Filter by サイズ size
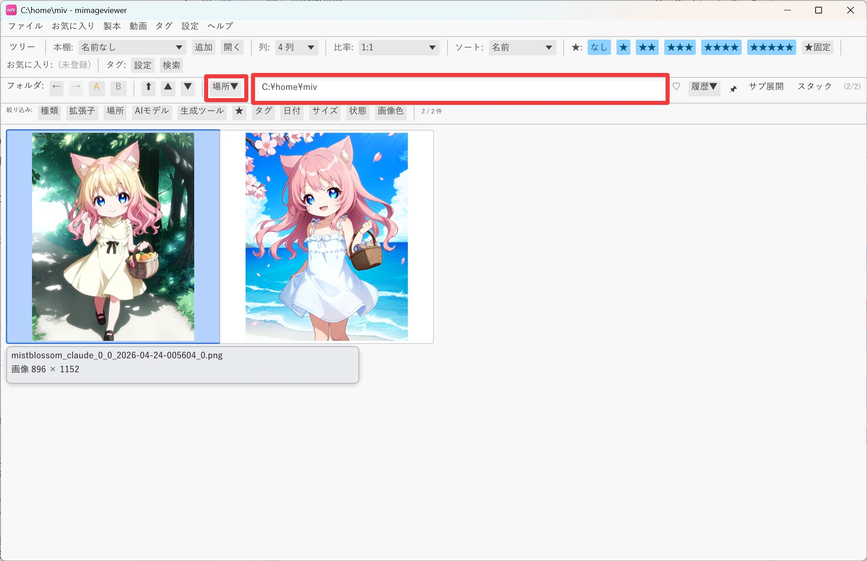This screenshot has width=867, height=561. coord(325,111)
